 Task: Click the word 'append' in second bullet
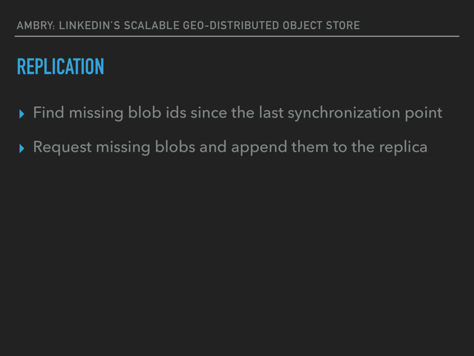(x=259, y=147)
